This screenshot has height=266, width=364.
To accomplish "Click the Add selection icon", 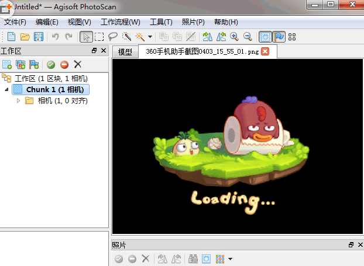I will click(164, 37).
